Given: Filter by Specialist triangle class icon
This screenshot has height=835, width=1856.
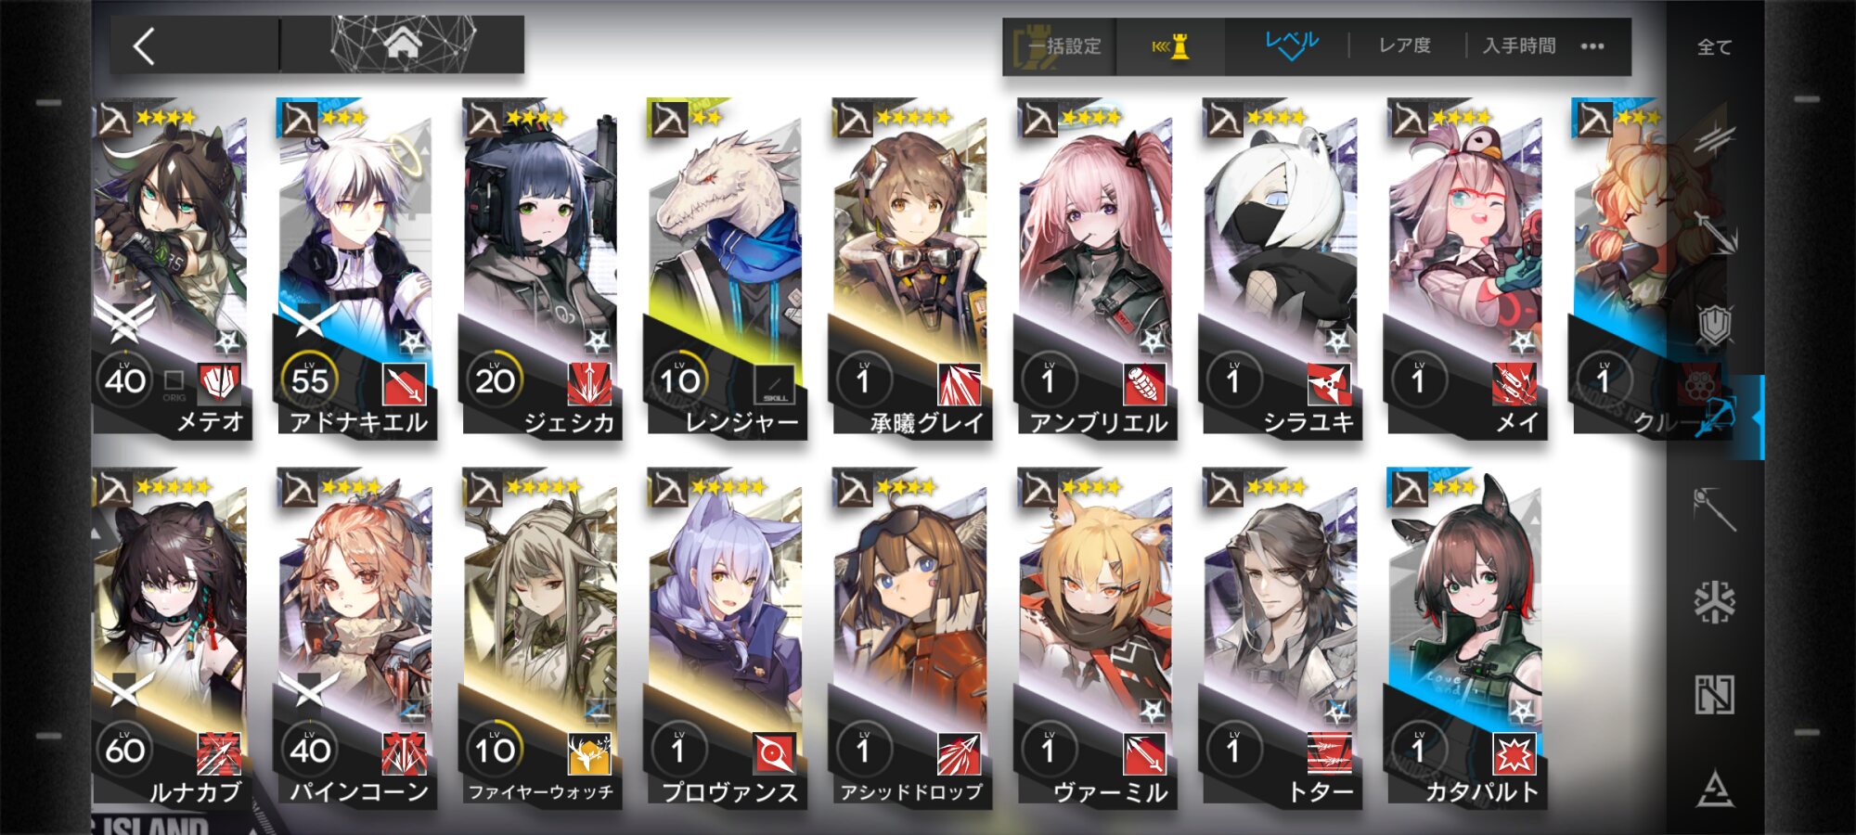Looking at the screenshot, I should click(1713, 790).
